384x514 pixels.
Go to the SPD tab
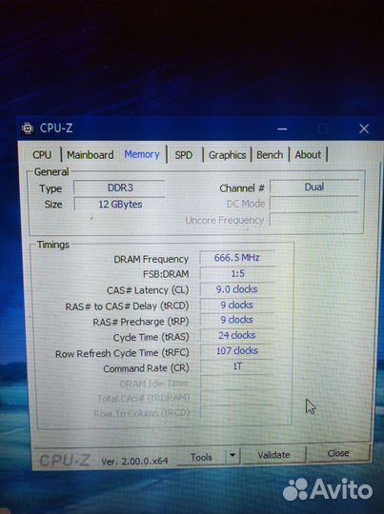click(184, 155)
